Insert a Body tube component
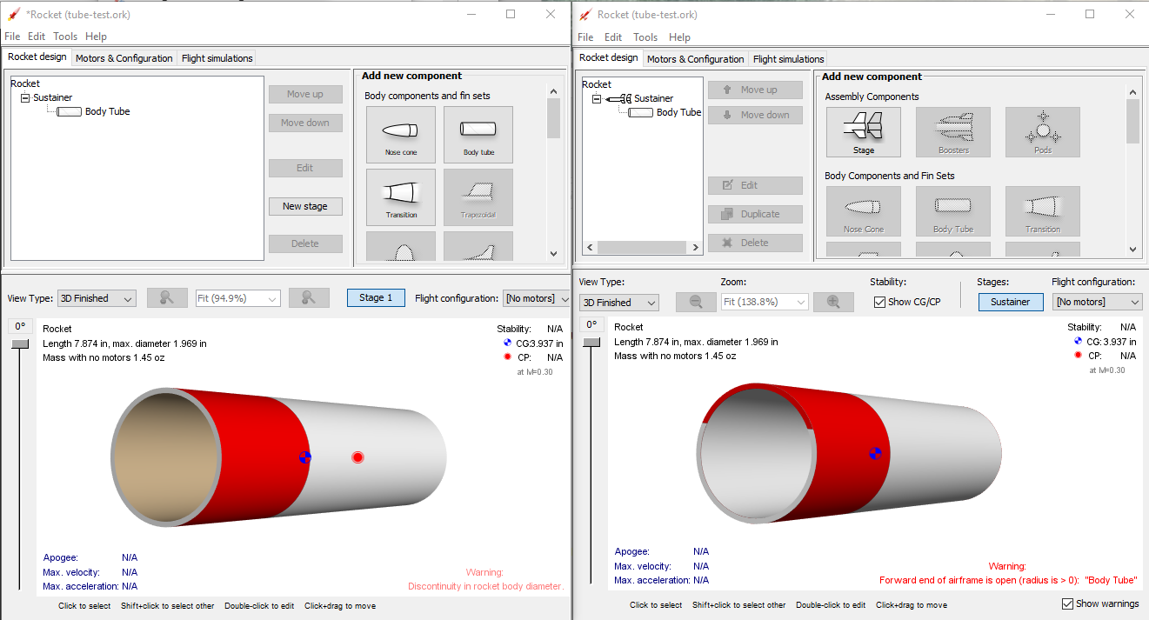The height and width of the screenshot is (620, 1149). 478,135
